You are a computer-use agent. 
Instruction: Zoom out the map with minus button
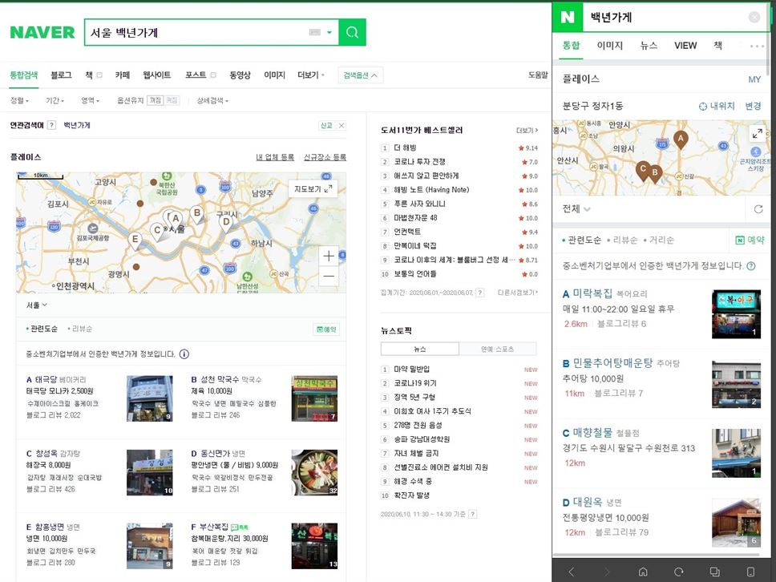[329, 277]
